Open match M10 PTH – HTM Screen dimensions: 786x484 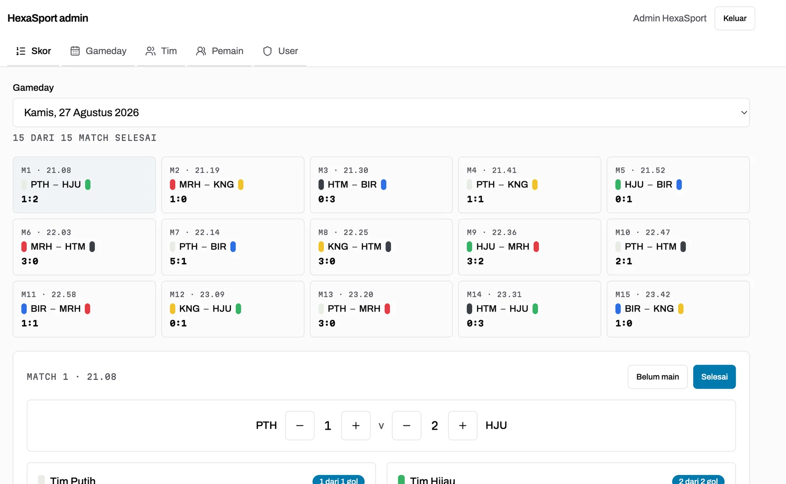click(678, 247)
